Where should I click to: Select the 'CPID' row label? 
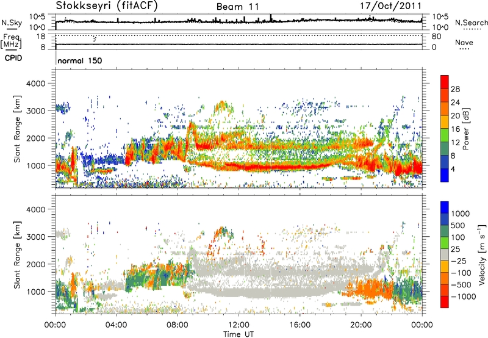(13, 58)
